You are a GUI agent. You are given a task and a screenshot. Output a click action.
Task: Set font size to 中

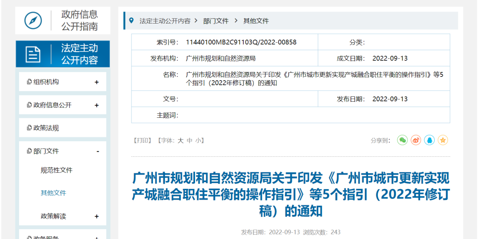coord(189,140)
